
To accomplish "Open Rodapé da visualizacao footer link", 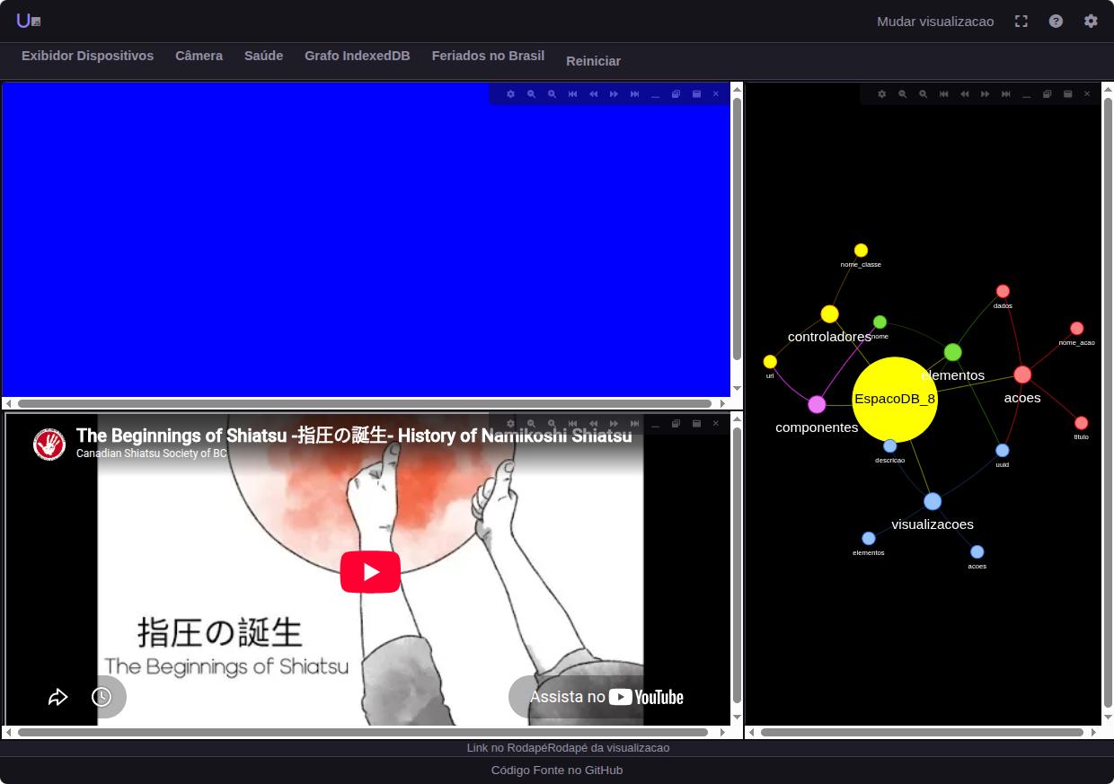I will [x=609, y=747].
